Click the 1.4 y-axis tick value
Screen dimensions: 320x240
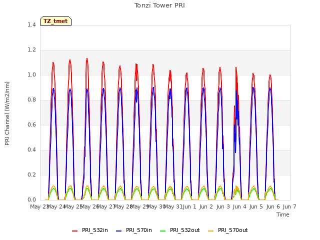pyautogui.click(x=31, y=24)
